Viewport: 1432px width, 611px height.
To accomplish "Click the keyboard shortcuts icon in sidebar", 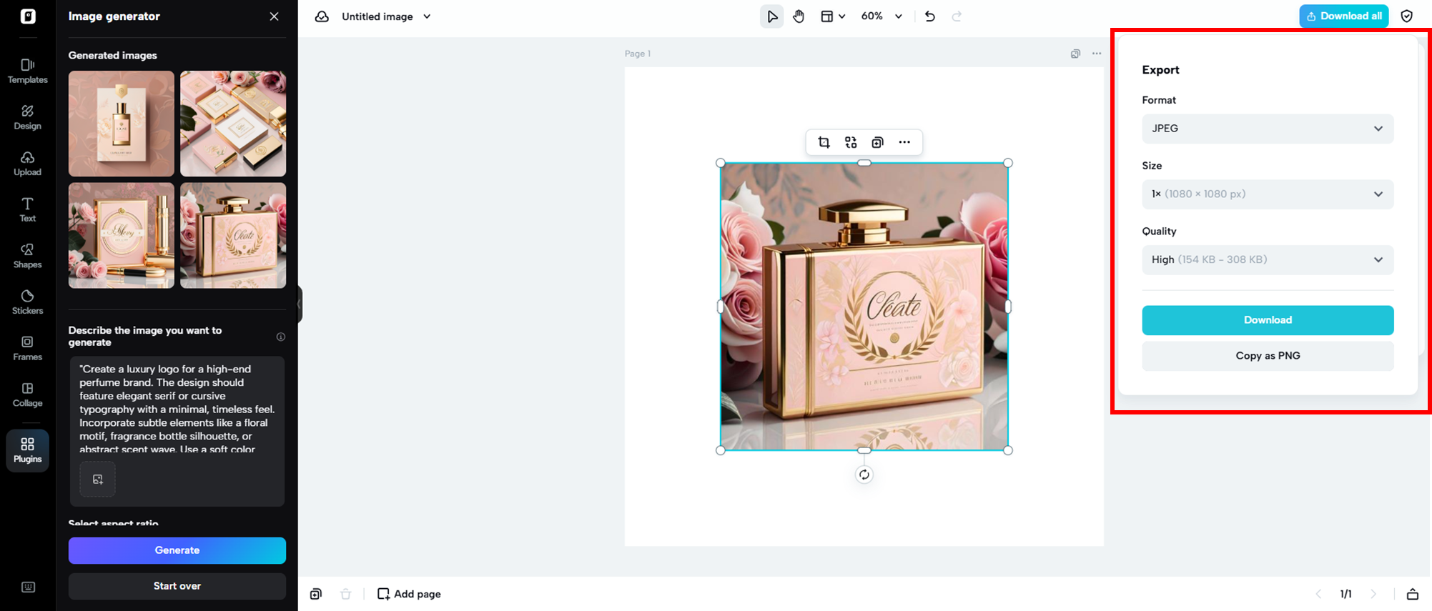I will [28, 587].
